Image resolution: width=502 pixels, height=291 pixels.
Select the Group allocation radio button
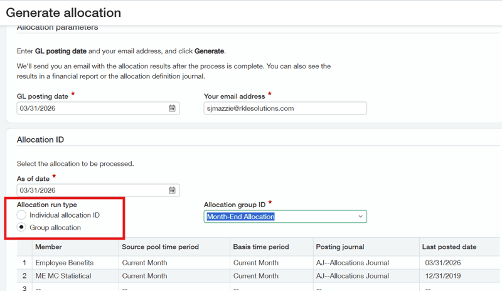22,228
